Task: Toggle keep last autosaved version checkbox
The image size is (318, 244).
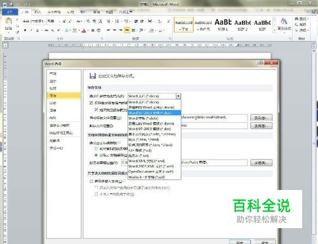Action: point(96,110)
